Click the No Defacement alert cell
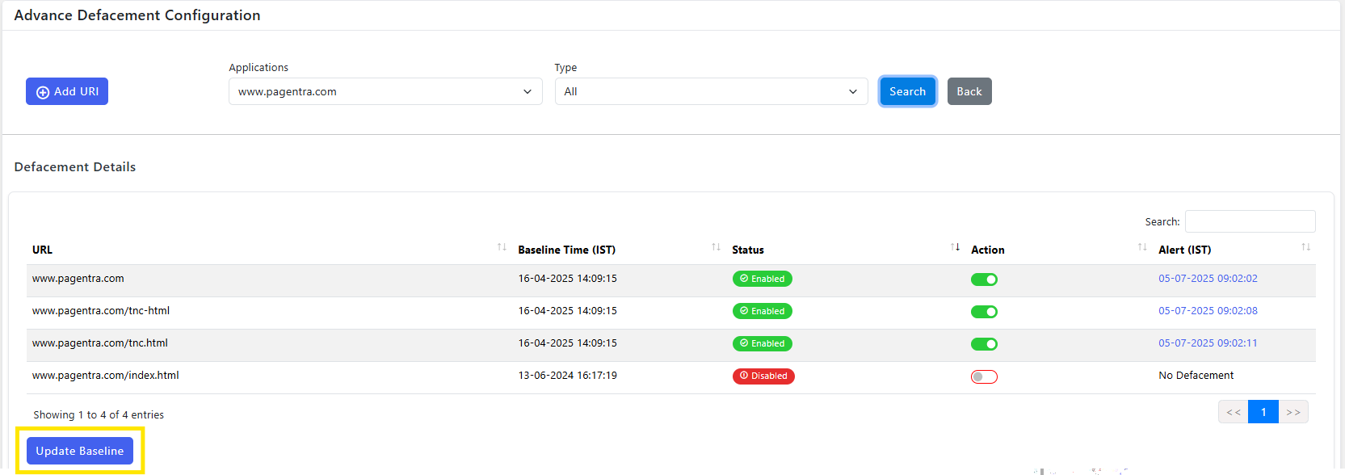 1196,376
